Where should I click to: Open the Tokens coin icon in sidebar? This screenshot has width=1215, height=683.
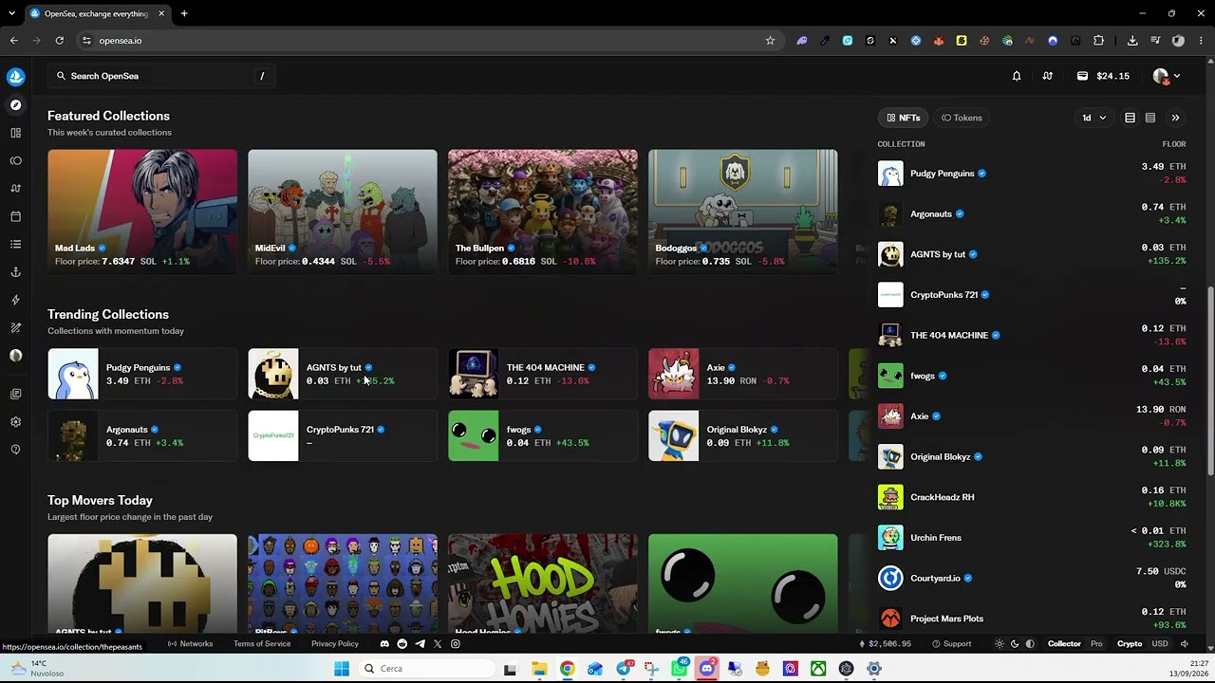(x=15, y=161)
